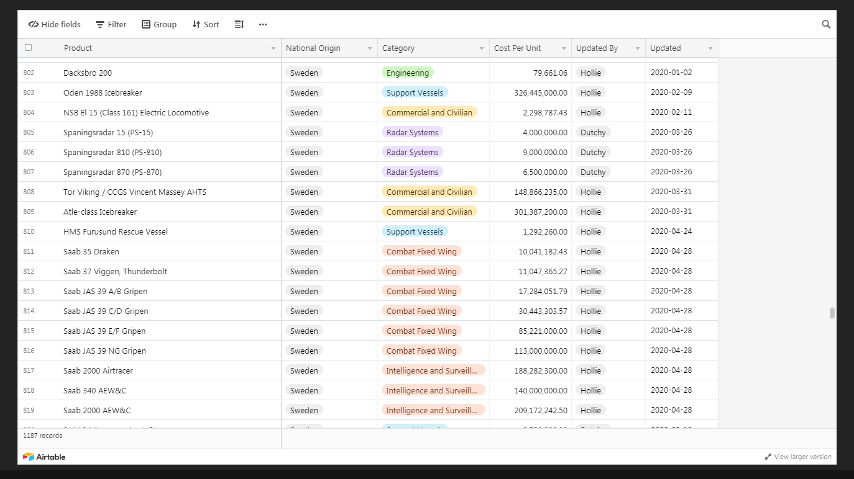Viewport: 854px width, 479px height.
Task: Expand the Product column dropdown arrow
Action: point(273,48)
